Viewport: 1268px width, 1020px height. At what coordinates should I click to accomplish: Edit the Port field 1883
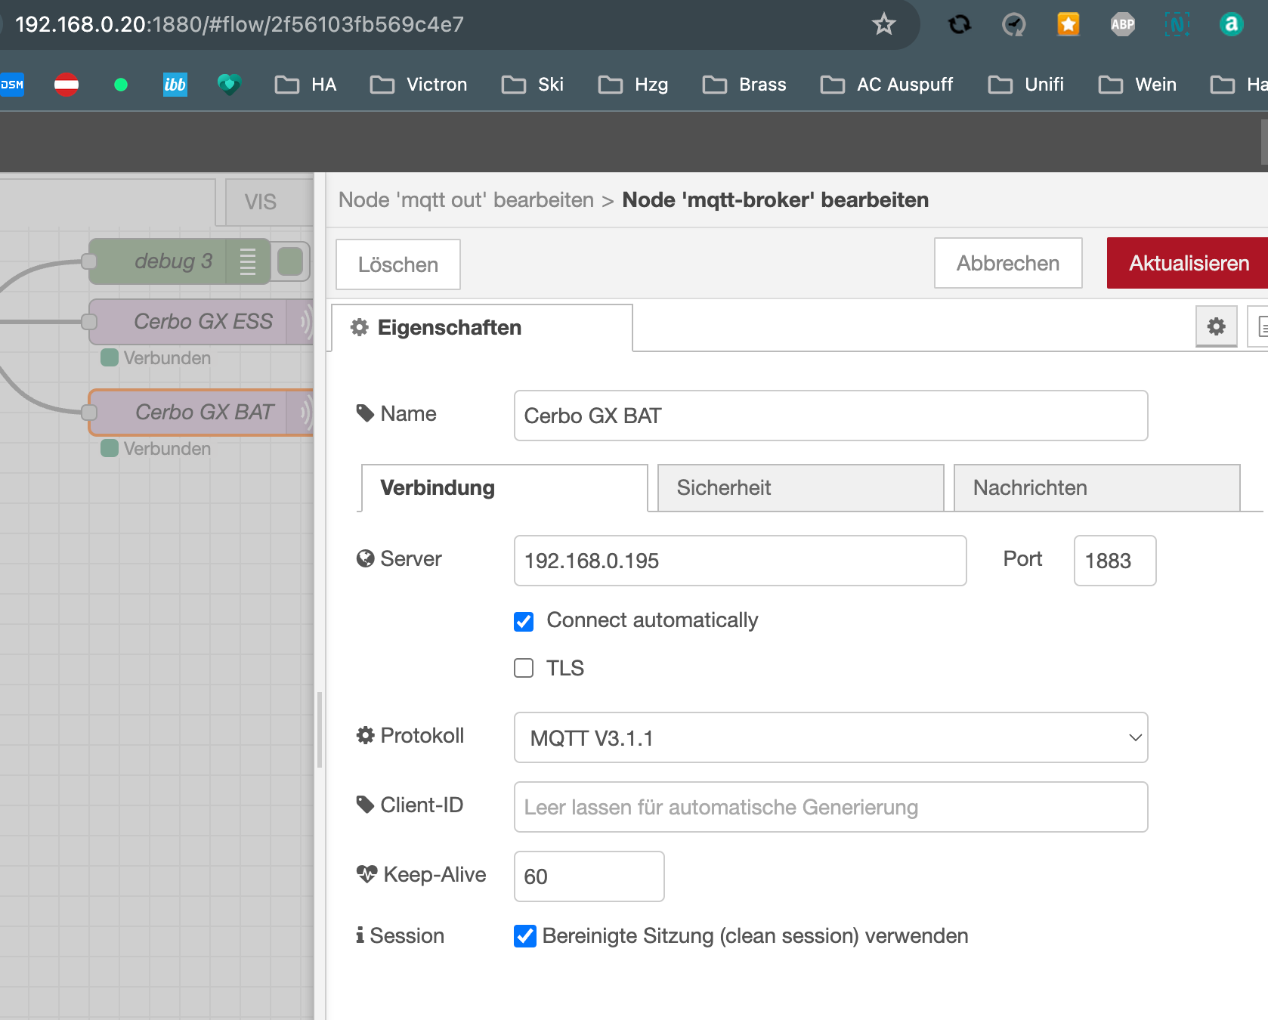pos(1115,561)
